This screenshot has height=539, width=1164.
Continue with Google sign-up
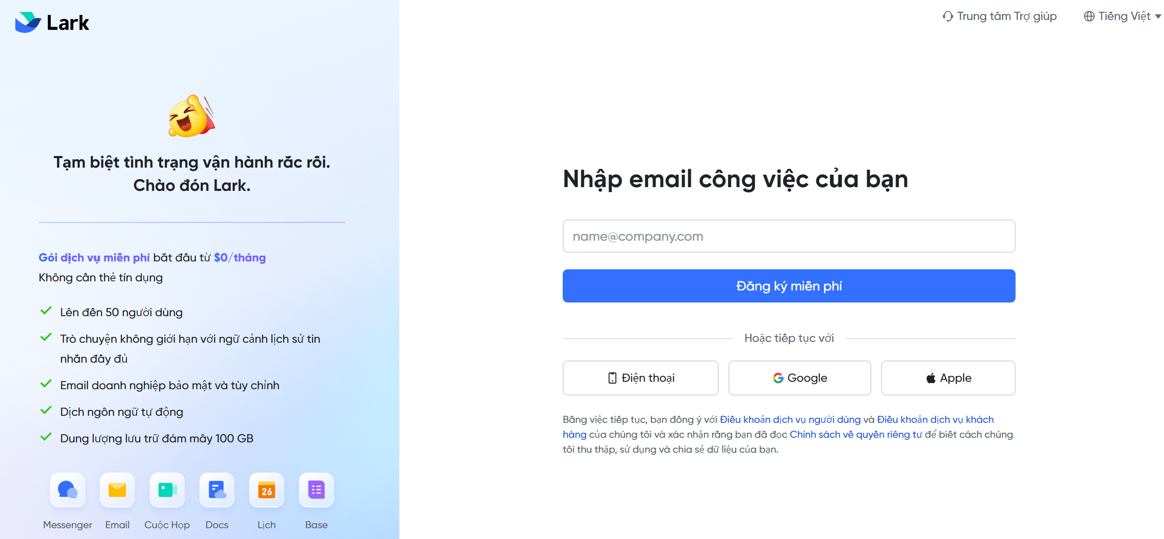point(799,378)
